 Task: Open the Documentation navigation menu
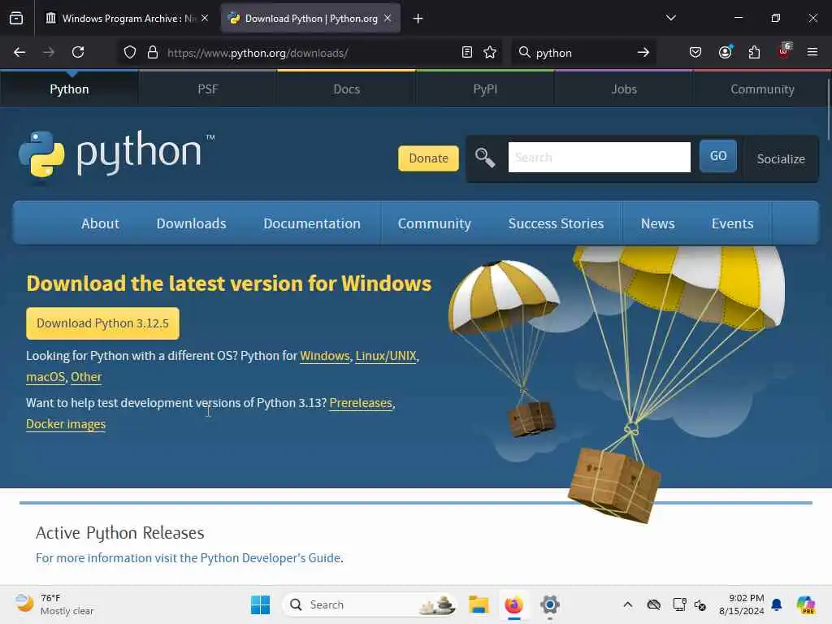click(312, 223)
